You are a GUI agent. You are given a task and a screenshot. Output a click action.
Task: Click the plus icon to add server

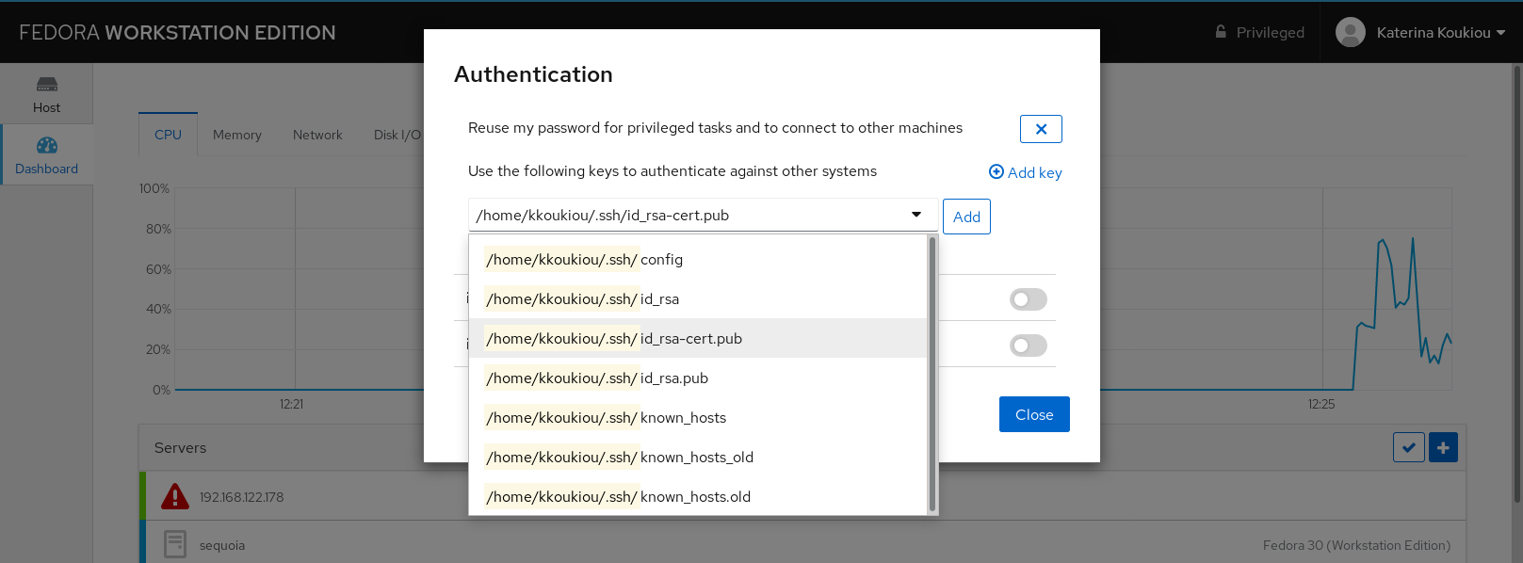[x=1443, y=447]
